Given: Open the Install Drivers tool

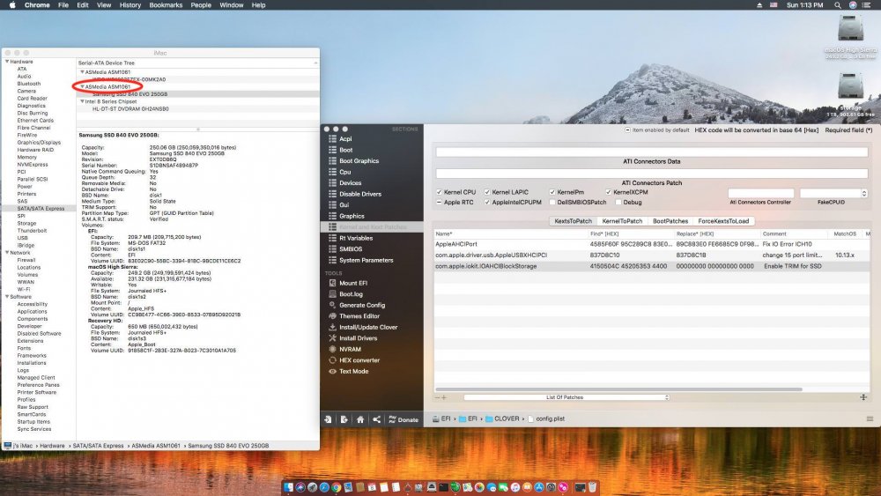Looking at the screenshot, I should tap(358, 338).
